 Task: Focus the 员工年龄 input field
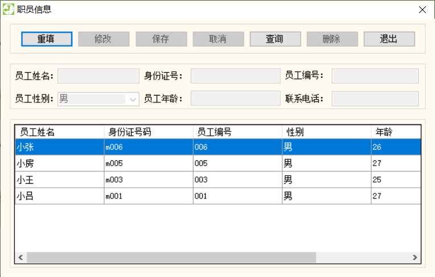click(x=235, y=98)
